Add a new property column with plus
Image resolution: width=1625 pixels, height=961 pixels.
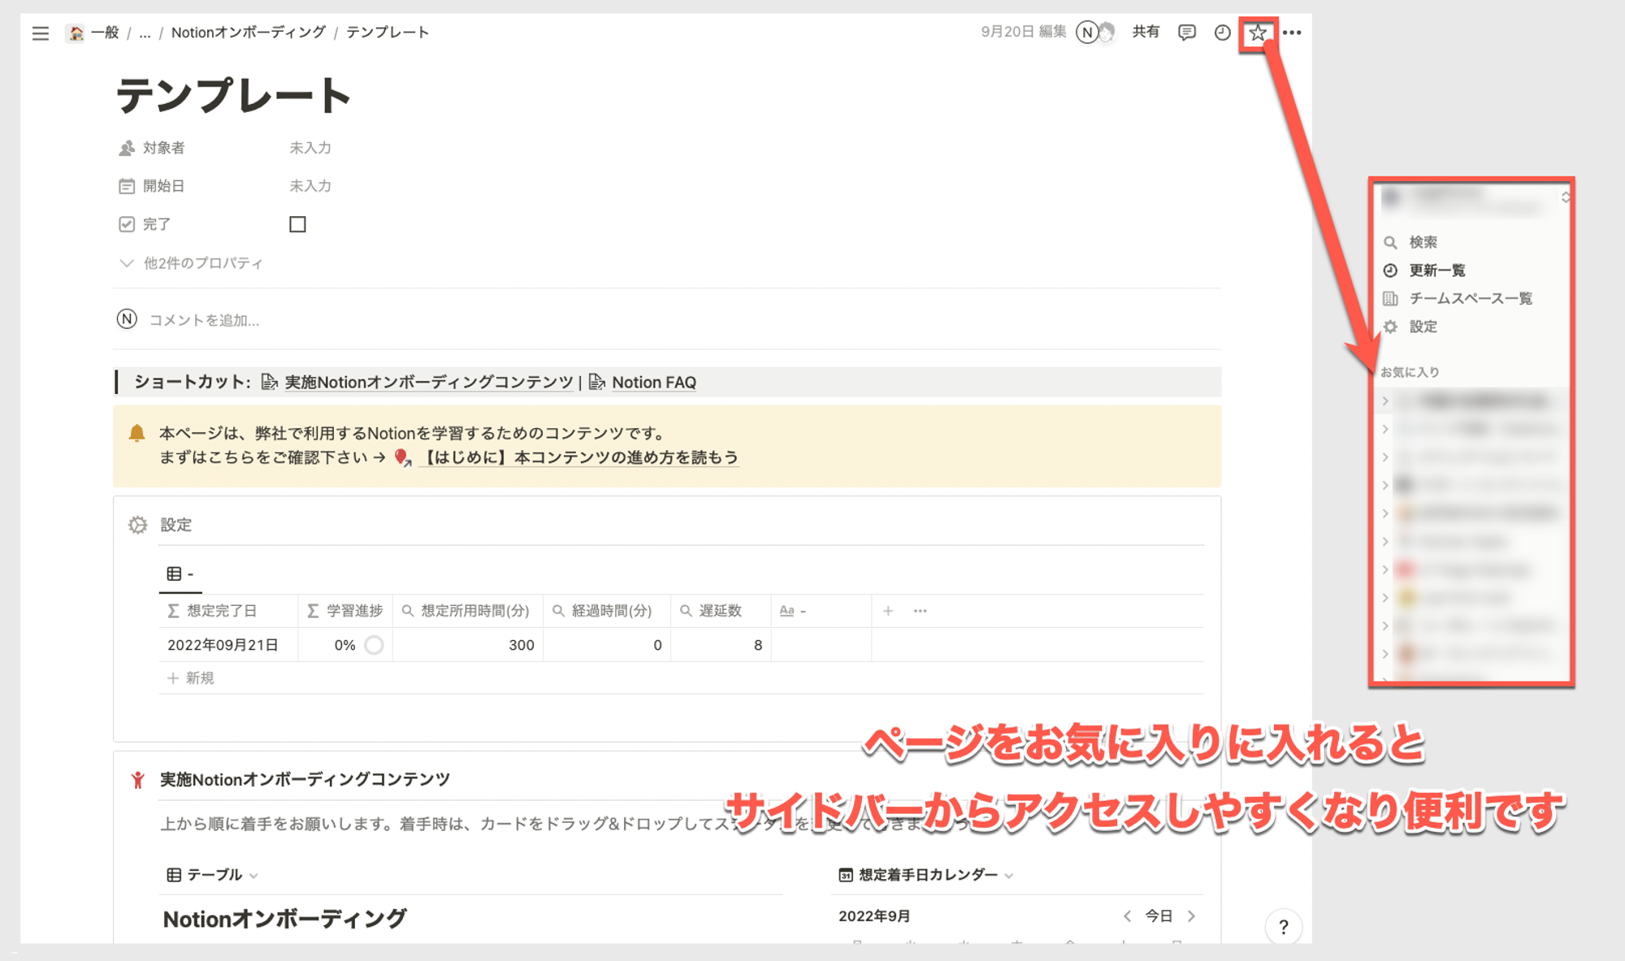click(x=888, y=611)
